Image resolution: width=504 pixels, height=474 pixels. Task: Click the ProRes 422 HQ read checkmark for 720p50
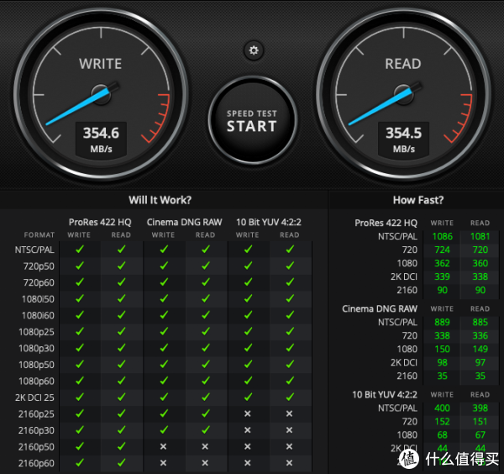click(121, 266)
